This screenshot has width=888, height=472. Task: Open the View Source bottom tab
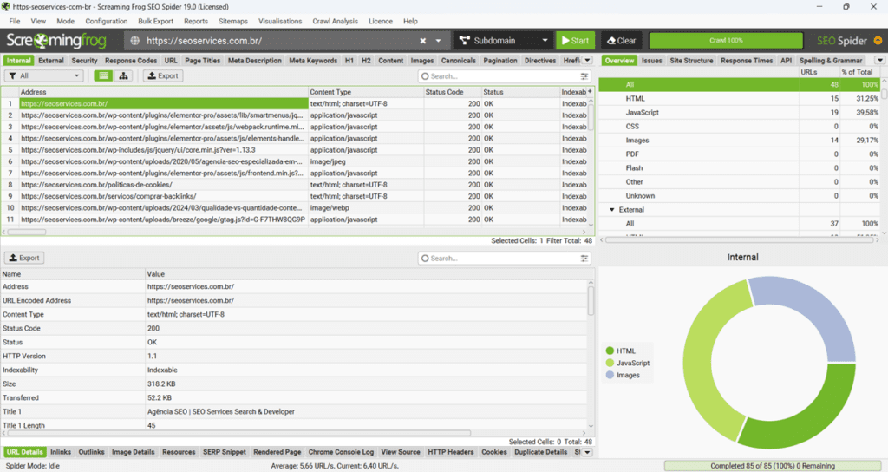[401, 452]
